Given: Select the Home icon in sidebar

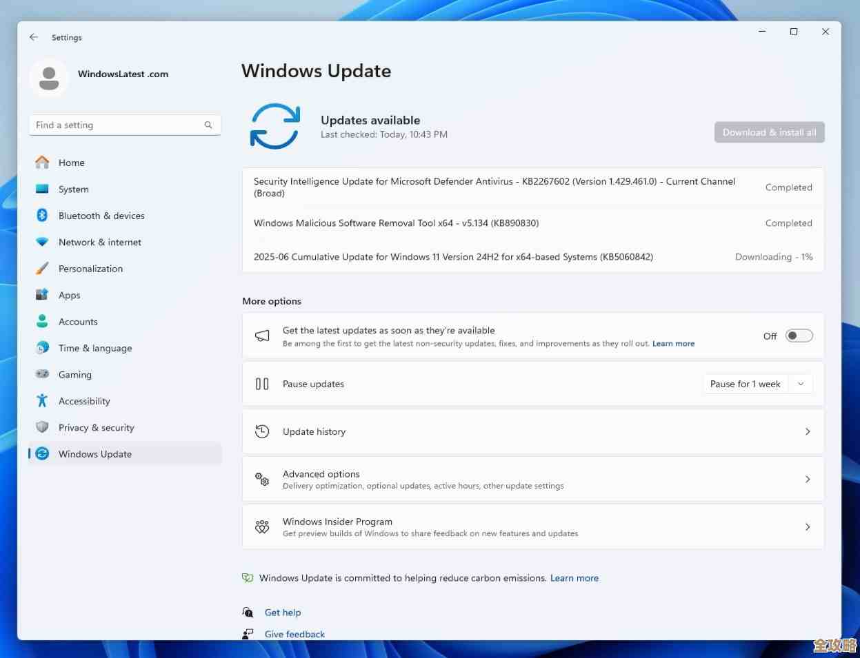Looking at the screenshot, I should click(x=42, y=163).
